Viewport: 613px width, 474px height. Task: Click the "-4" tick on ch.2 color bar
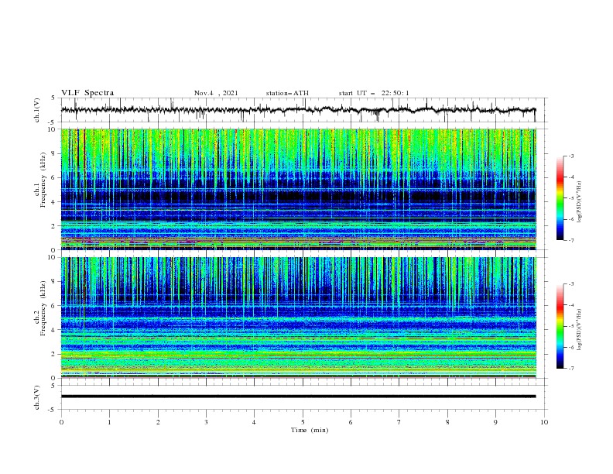click(x=570, y=305)
